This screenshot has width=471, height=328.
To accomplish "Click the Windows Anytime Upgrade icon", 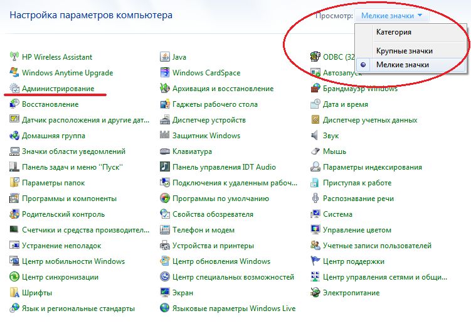I will [14, 72].
